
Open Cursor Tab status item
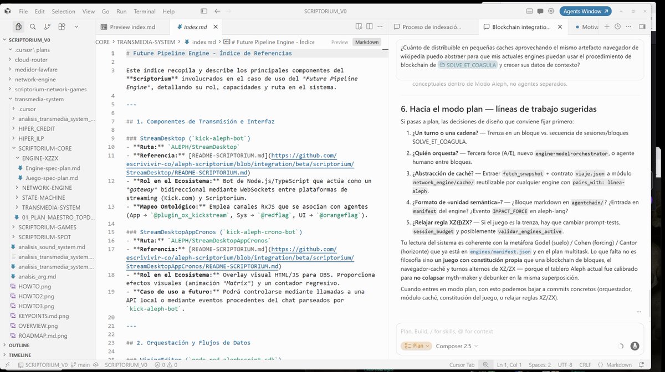pos(462,365)
